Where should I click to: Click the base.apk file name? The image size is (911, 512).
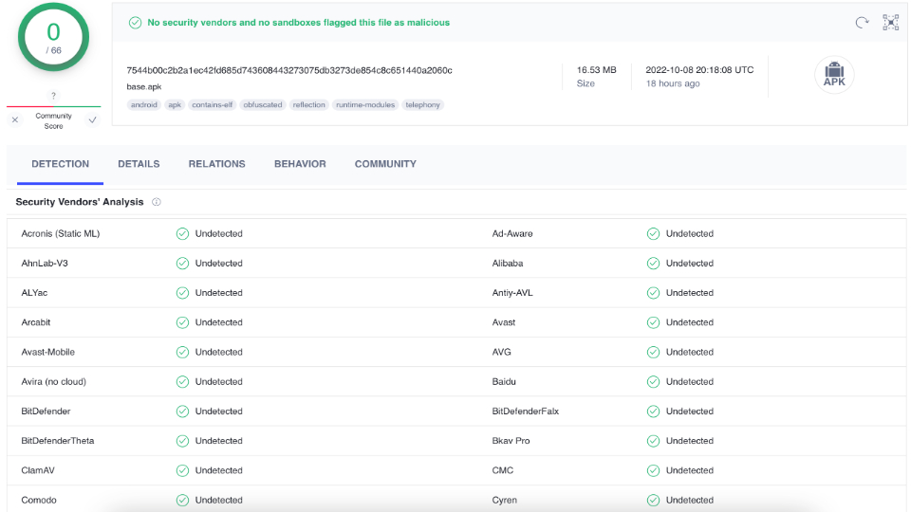(144, 86)
